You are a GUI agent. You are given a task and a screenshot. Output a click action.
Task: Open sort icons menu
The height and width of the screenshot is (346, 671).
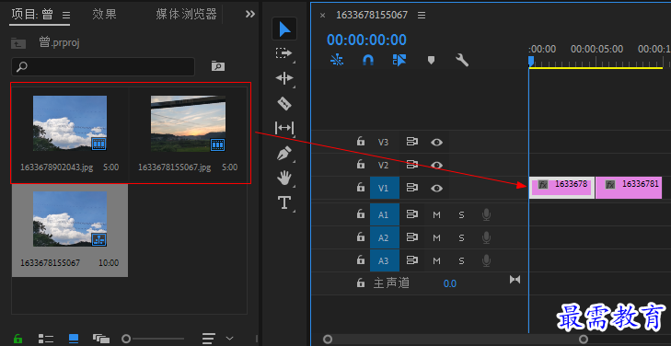208,339
